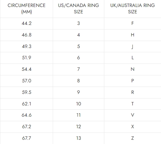
Task: Click the Circumference (MM) column header
Action: [x=27, y=9]
